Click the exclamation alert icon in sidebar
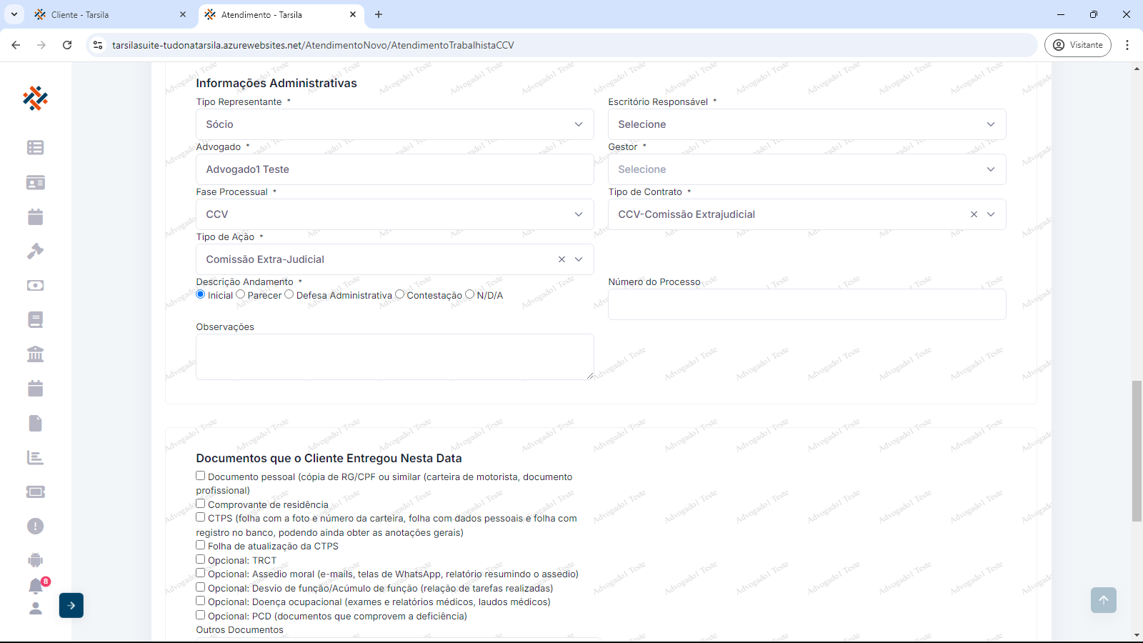This screenshot has height=643, width=1143. coord(35,526)
